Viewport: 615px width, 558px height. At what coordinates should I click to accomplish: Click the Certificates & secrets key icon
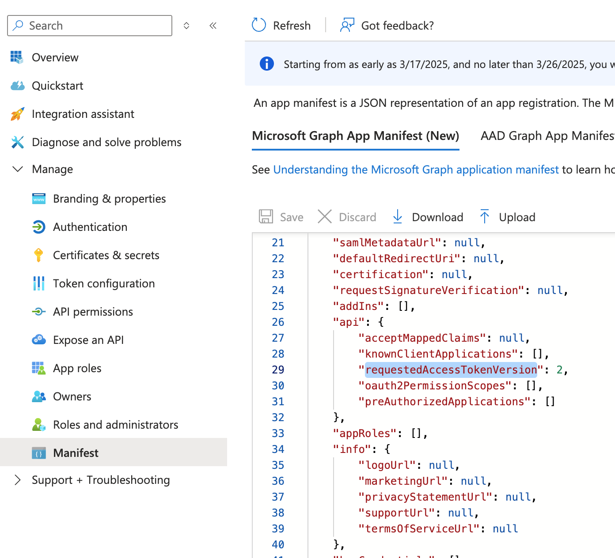39,255
